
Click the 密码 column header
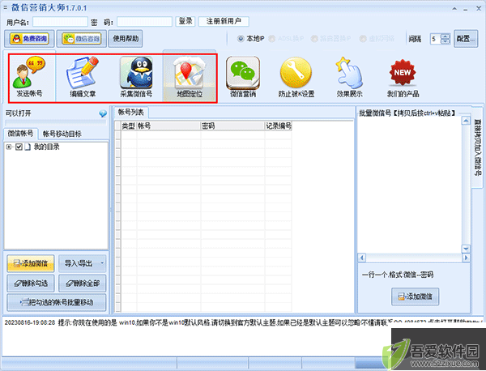point(232,126)
